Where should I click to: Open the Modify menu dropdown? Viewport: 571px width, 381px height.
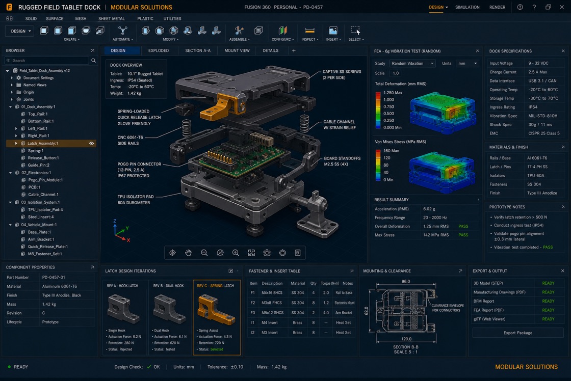coord(171,39)
